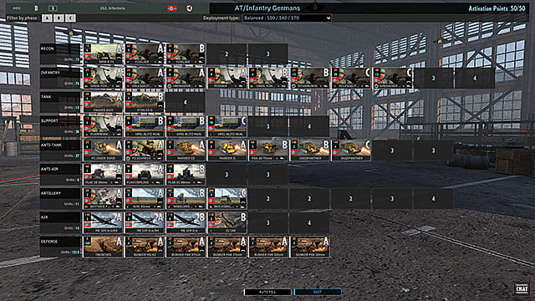Viewport: 535px width, 301px height.
Task: Click the German flag icon in top bar
Action: [172, 8]
